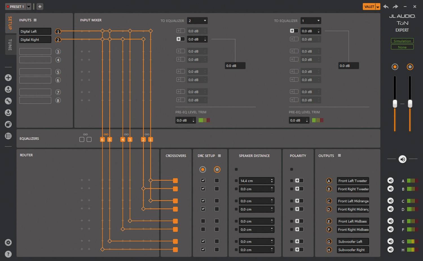Toggle invert on Digital Left for equalizer 1
This screenshot has height=261, width=423.
coord(294,31)
